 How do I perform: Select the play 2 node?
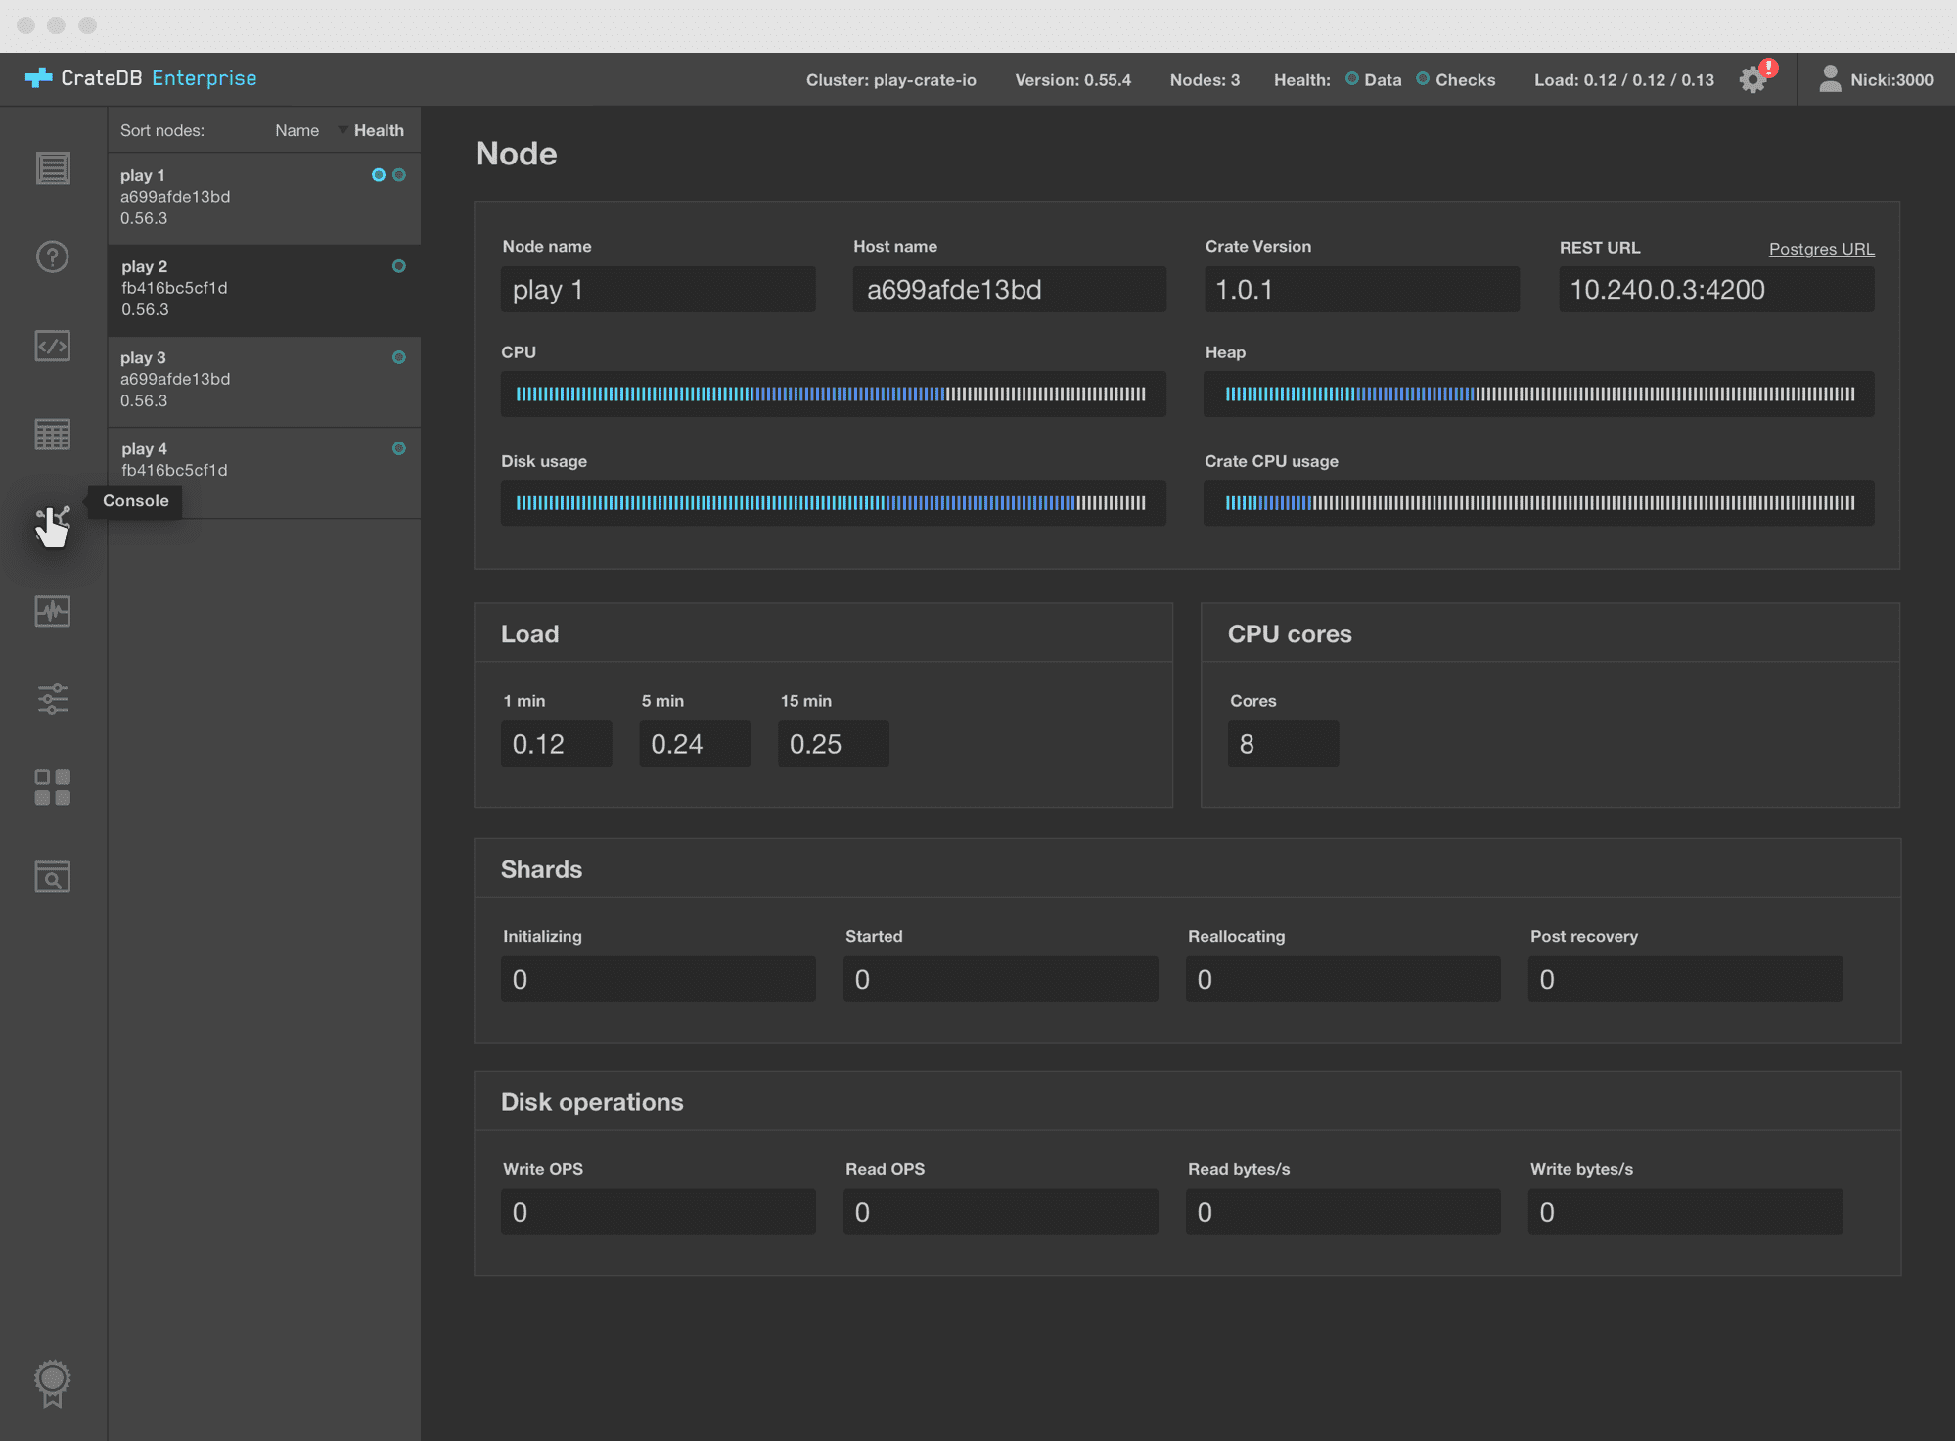(x=263, y=289)
